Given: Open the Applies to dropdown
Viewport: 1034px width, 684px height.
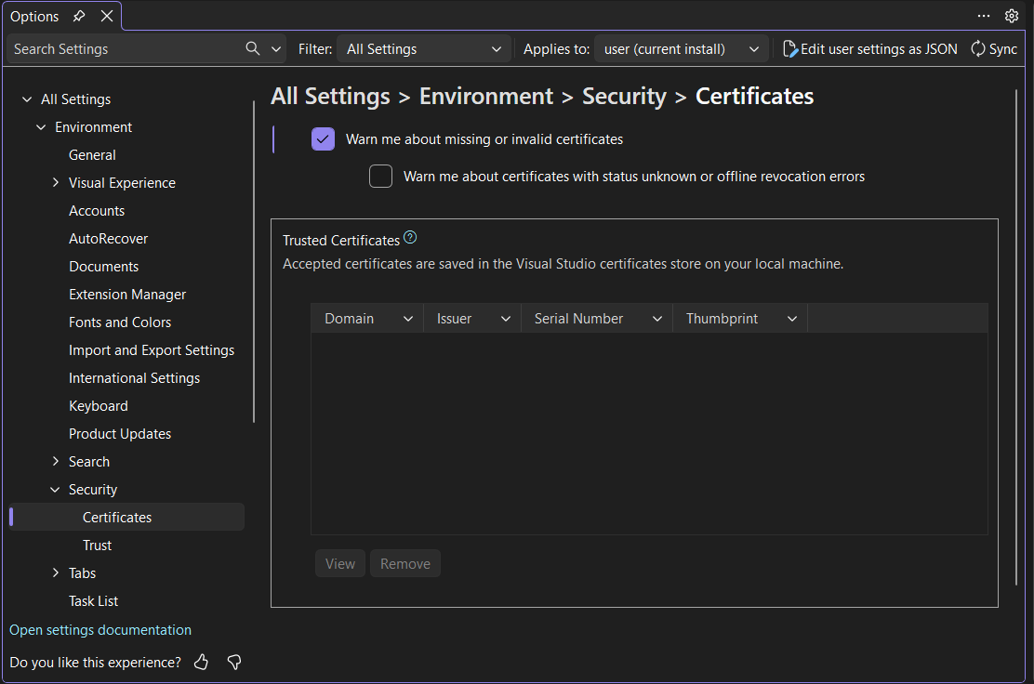Looking at the screenshot, I should coord(681,48).
